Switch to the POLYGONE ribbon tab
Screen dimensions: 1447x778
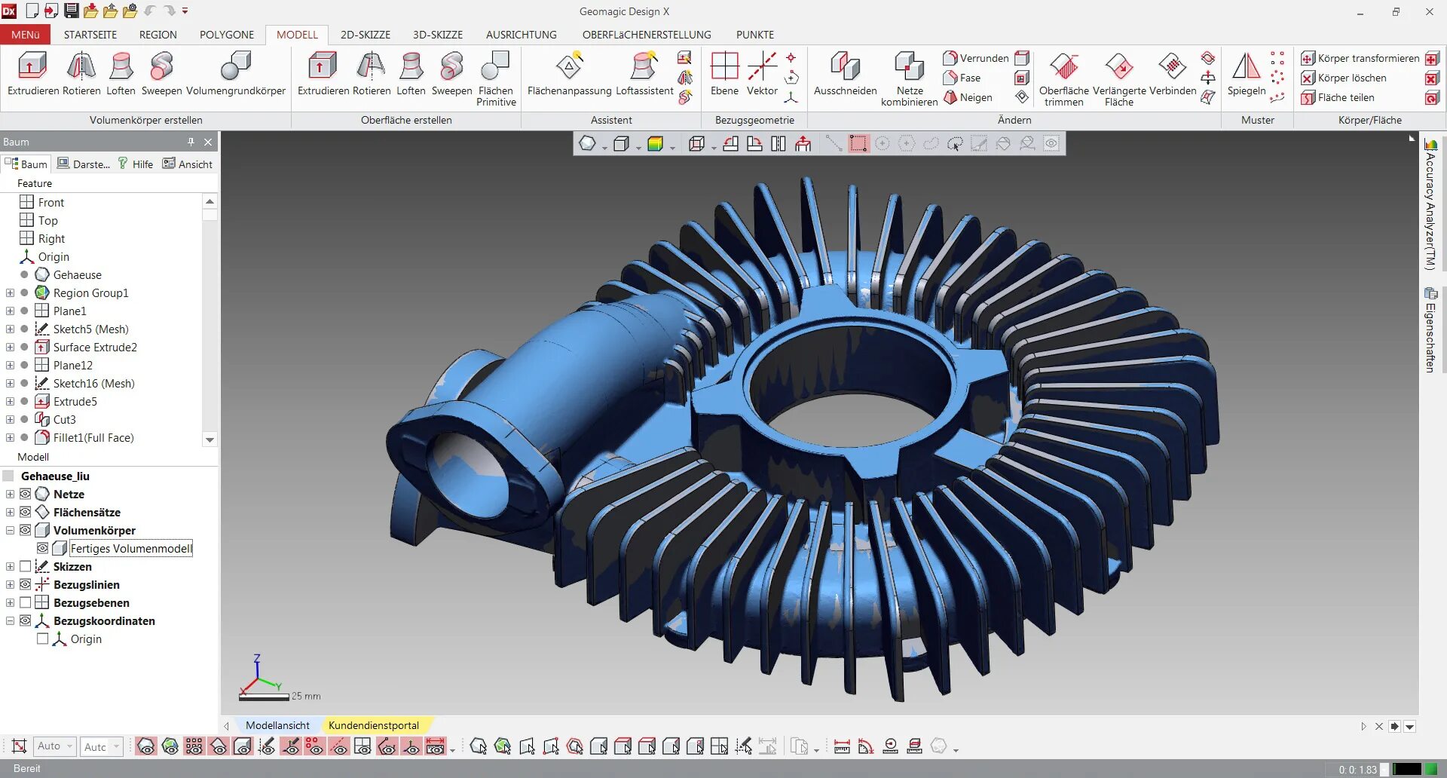(227, 35)
